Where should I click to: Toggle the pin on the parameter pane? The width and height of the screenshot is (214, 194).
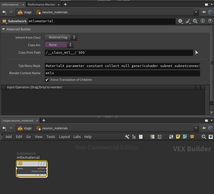tap(204, 12)
